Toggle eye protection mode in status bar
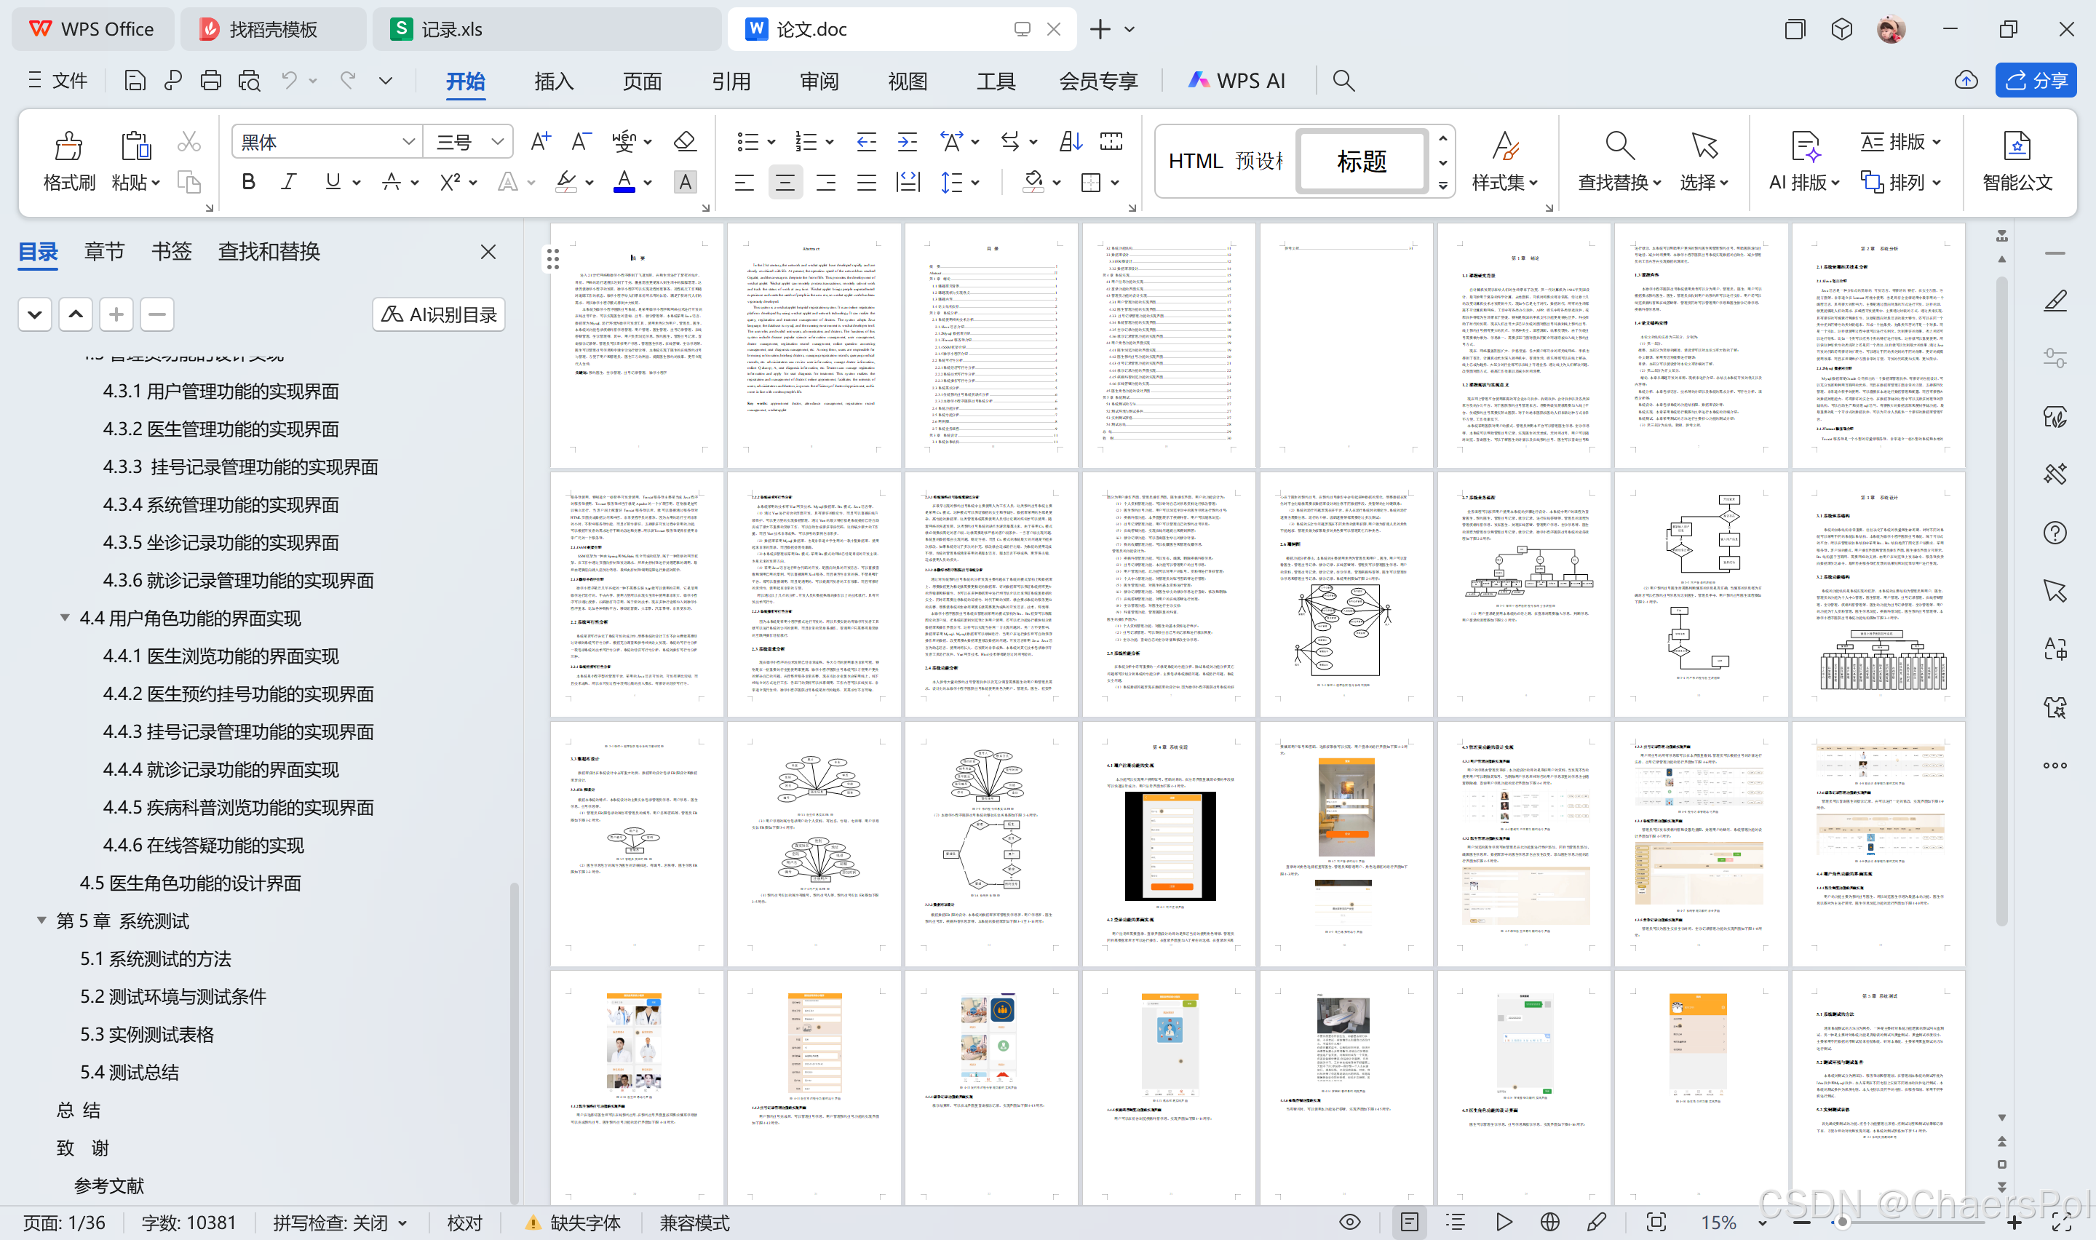Image resolution: width=2096 pixels, height=1240 pixels. tap(1350, 1223)
